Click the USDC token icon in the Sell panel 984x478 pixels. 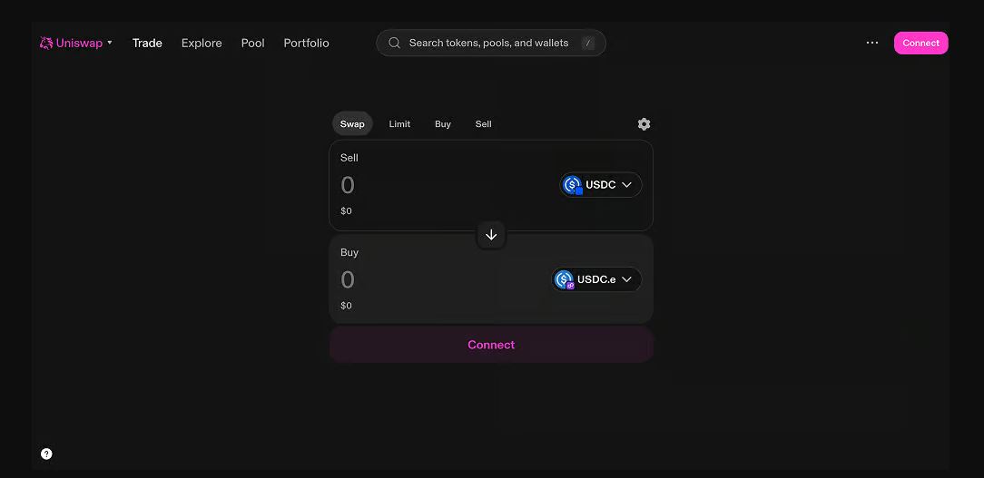572,184
